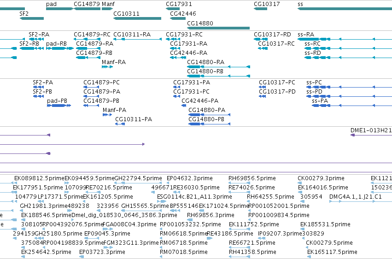The width and height of the screenshot is (392, 259).
Task: Click the pad gene label
Action: [51, 4]
